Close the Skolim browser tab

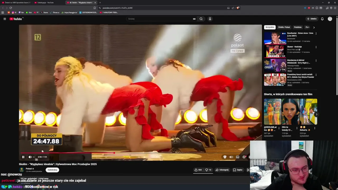[95, 3]
